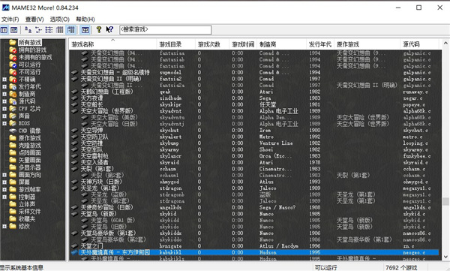Click the vertical scrollbar thumb in the game list
This screenshot has width=450, height=271.
click(445, 201)
